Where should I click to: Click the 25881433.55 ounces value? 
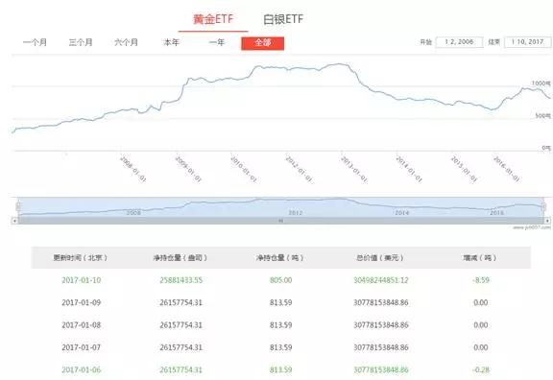click(x=180, y=280)
